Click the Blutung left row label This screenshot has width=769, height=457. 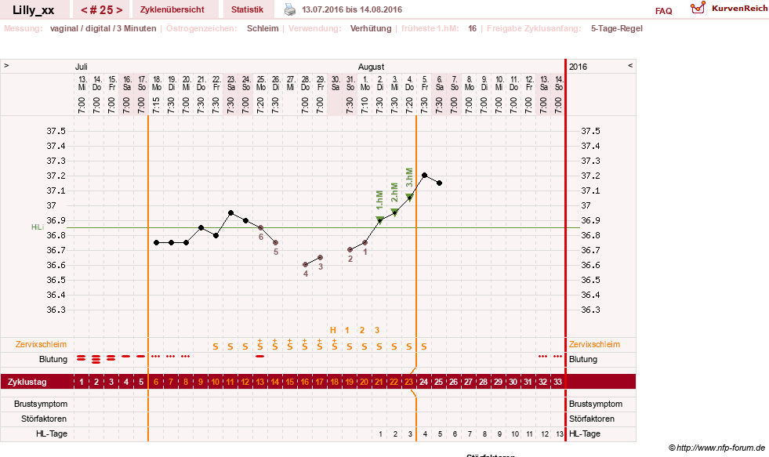[x=53, y=359]
